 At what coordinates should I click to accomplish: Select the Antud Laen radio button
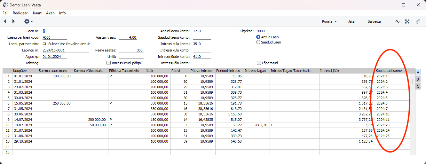[x=258, y=37]
